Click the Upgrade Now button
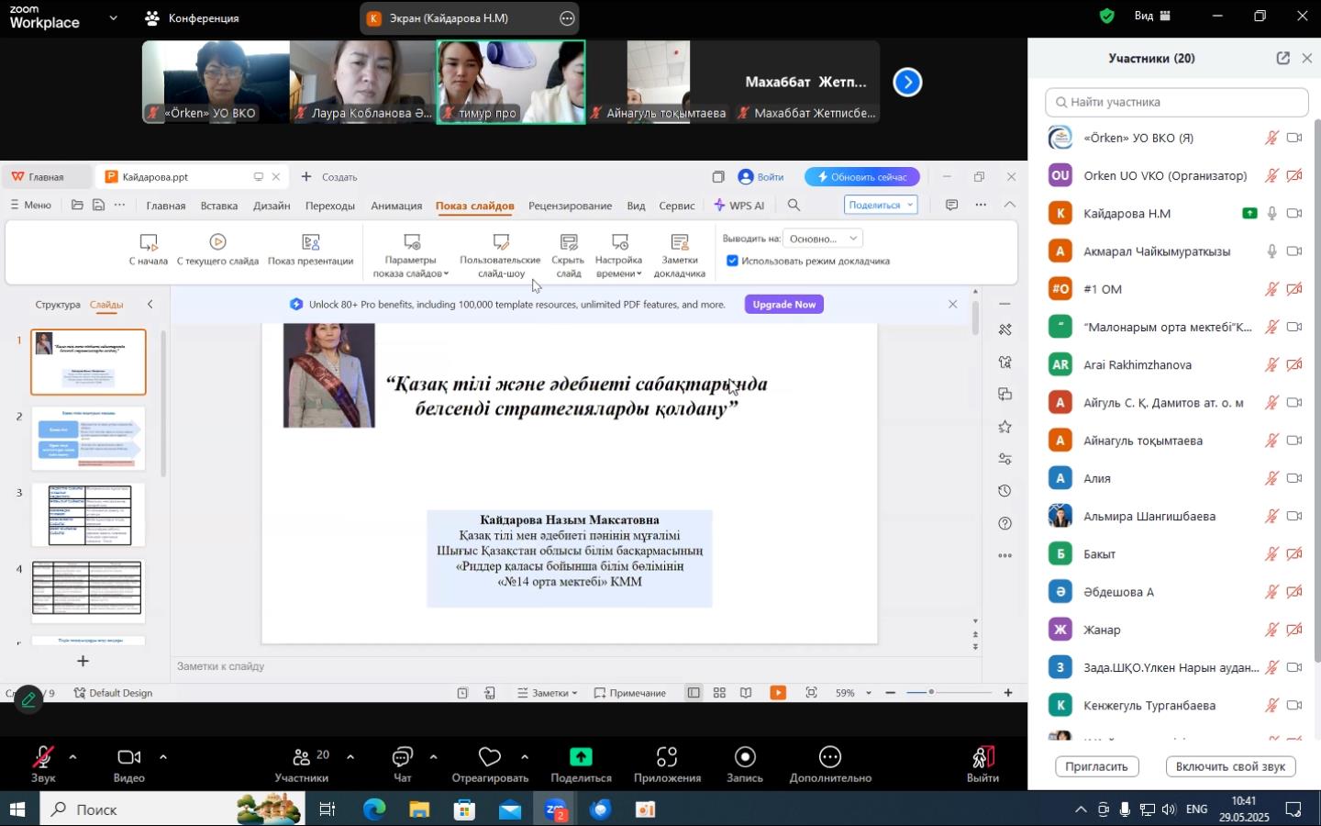This screenshot has height=826, width=1321. (x=783, y=305)
